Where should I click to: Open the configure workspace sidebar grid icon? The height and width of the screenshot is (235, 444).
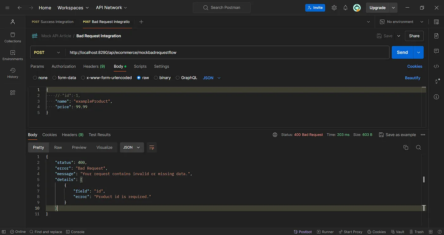(x=13, y=92)
